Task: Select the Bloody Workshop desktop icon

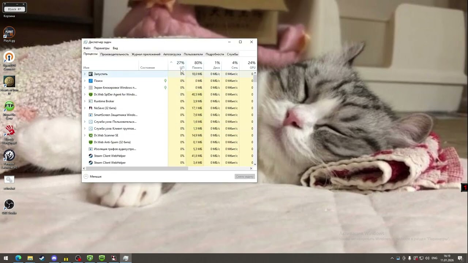Action: pos(9,135)
